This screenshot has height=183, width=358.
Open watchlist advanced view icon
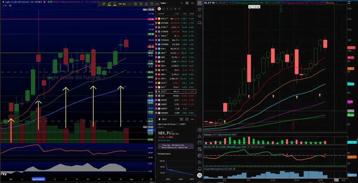187,3
